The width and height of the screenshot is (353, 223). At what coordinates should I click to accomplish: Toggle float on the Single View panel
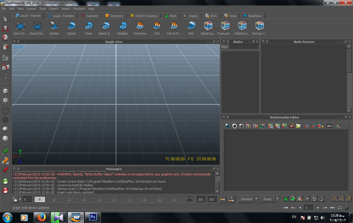[214, 42]
